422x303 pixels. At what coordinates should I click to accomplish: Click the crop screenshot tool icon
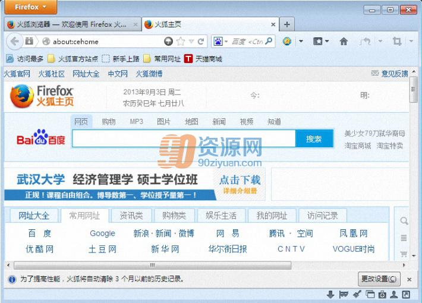coord(397,41)
